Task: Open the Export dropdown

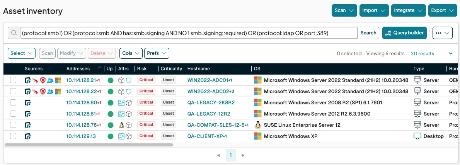Action: click(443, 10)
